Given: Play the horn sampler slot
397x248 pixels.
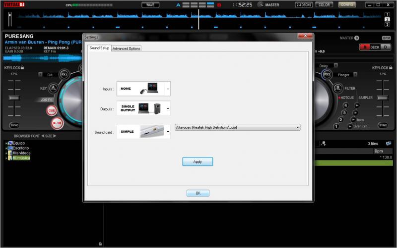Looking at the screenshot, I should [x=353, y=120].
